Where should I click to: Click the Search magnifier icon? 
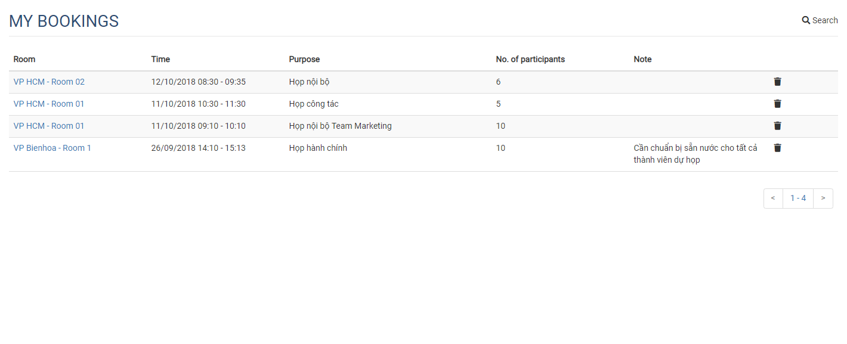tap(806, 20)
